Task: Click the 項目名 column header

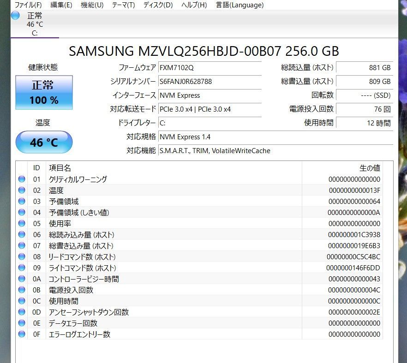Action: [x=60, y=168]
